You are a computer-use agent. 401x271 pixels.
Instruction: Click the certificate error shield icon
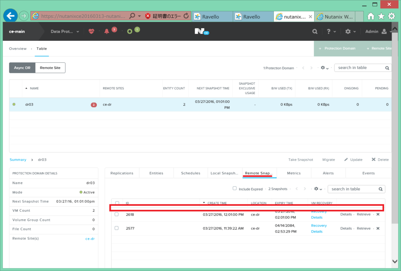point(148,16)
